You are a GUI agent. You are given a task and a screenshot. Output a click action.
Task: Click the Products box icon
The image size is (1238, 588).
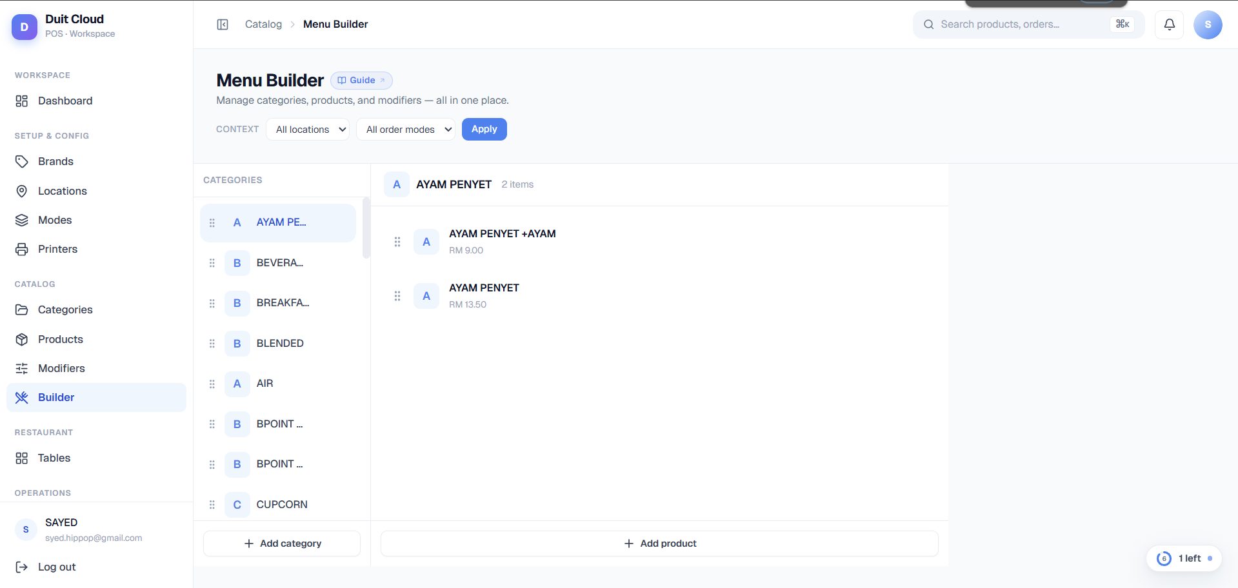tap(22, 339)
